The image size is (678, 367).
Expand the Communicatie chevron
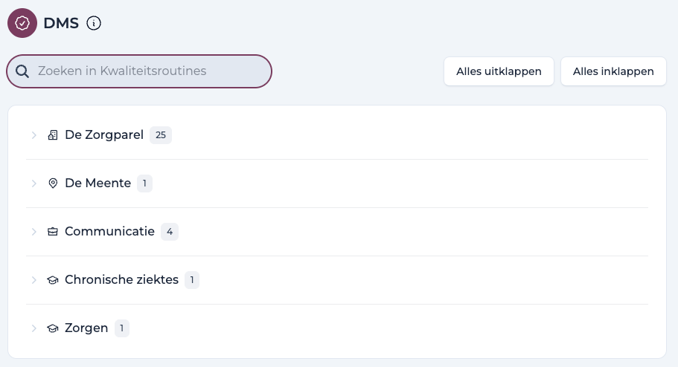tap(34, 232)
